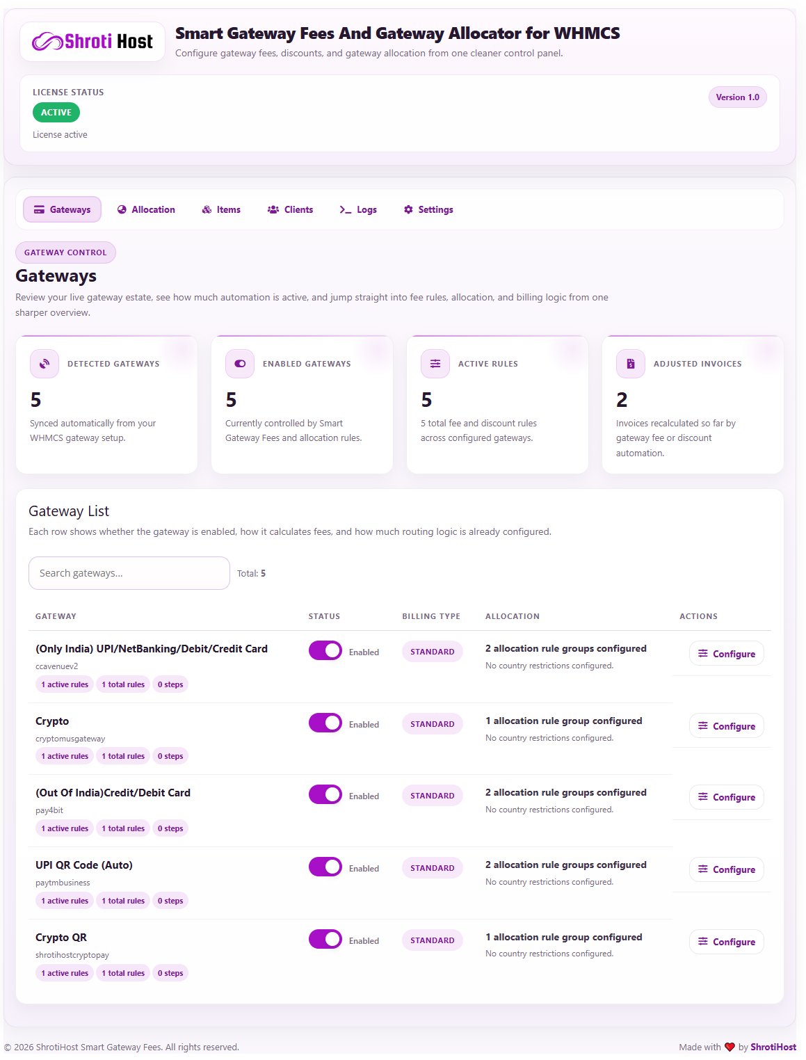
Task: Open the ShrotiHost footer link
Action: 772,1046
